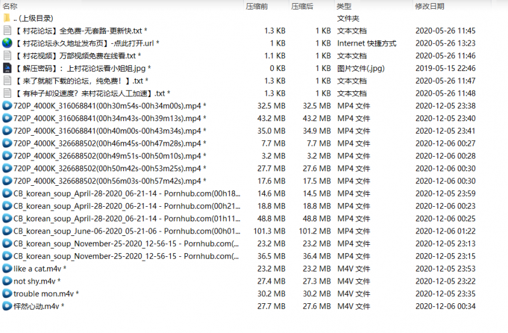Click the video icon for 怦然心动.m4v
This screenshot has height=333, width=508.
(7, 306)
